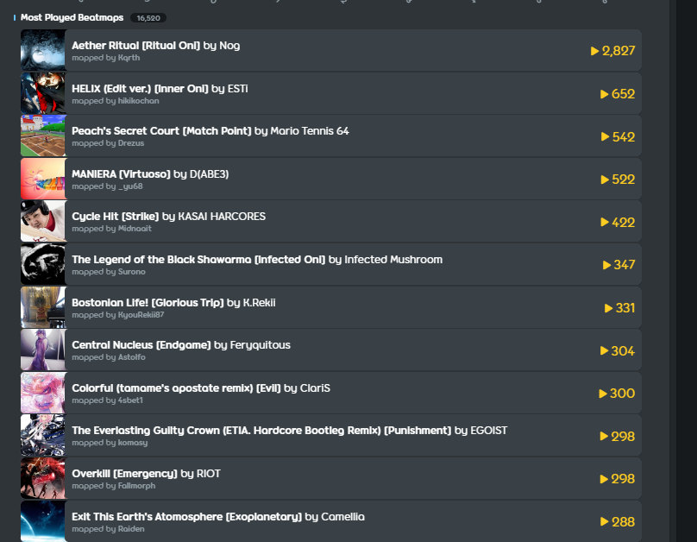This screenshot has width=697, height=542.
Task: Open The Everlasting Guilty Crown [Punishment] title
Action: click(x=261, y=431)
